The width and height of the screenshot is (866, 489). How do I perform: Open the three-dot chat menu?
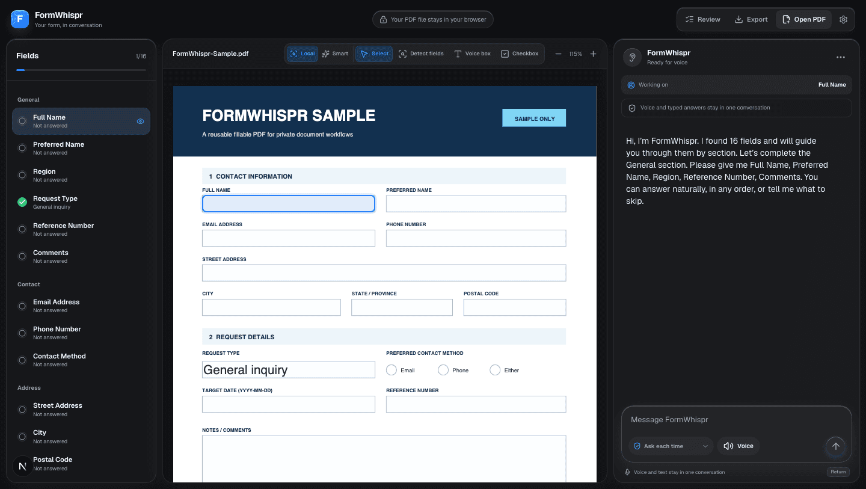click(x=841, y=57)
